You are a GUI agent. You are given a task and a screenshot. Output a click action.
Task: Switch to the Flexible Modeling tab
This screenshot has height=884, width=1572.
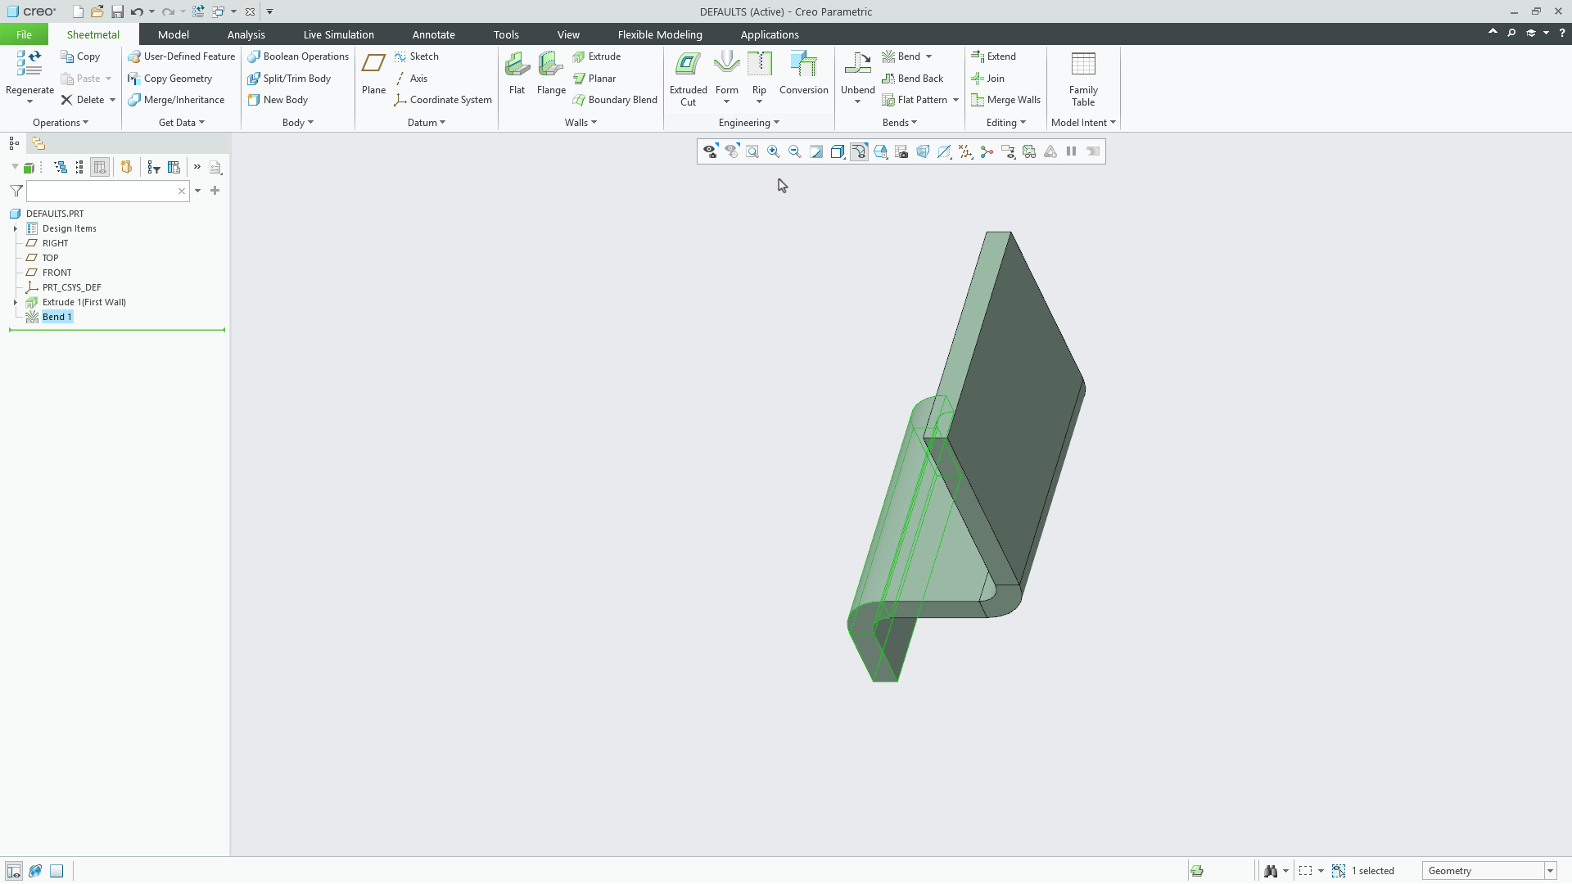(x=660, y=34)
